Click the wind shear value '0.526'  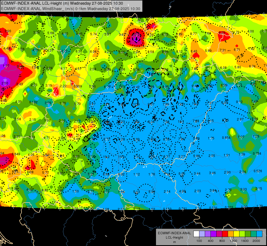point(258,171)
